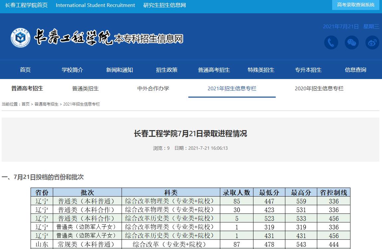Image resolution: width=382 pixels, height=249 pixels.
Task: Click minimum score cell 478
Action: coord(269,244)
